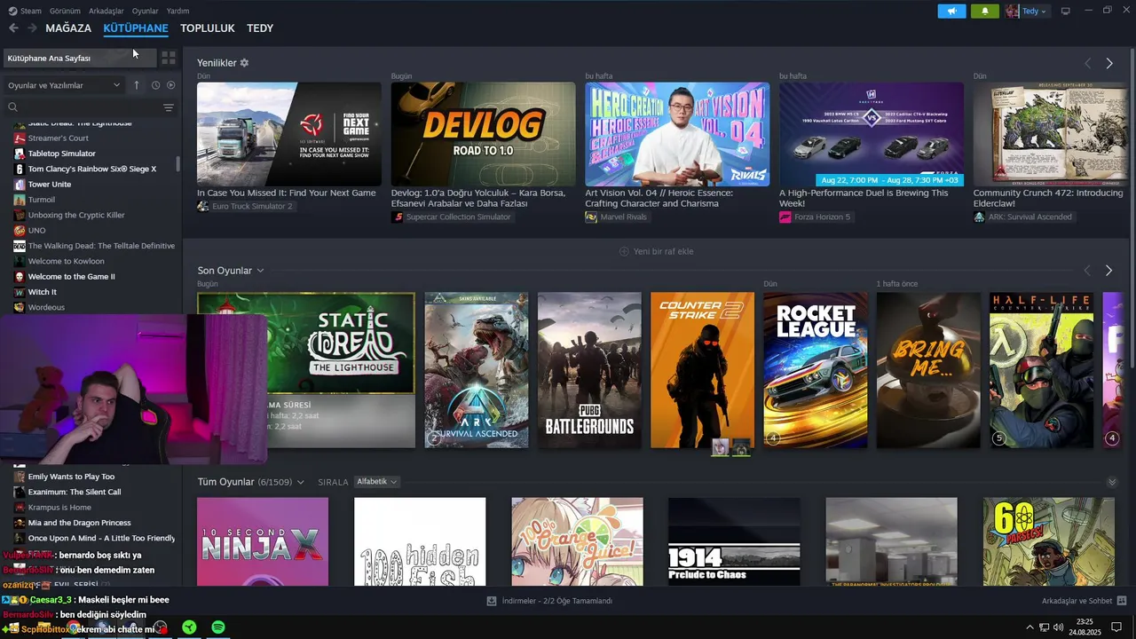Open PUBG Battlegrounds cover art

[589, 370]
